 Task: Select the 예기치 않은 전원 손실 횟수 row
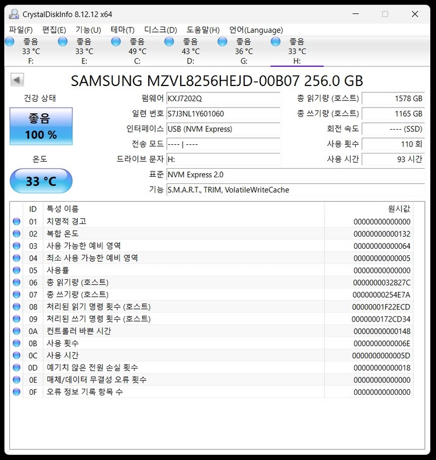click(x=212, y=368)
